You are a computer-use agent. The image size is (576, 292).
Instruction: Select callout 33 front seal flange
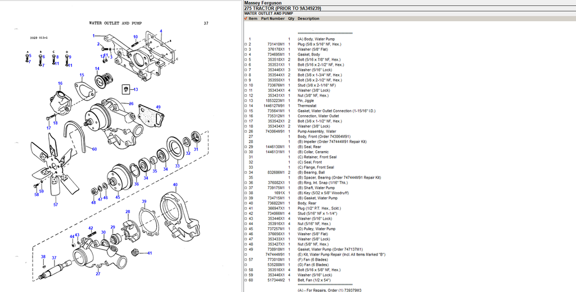click(x=177, y=166)
